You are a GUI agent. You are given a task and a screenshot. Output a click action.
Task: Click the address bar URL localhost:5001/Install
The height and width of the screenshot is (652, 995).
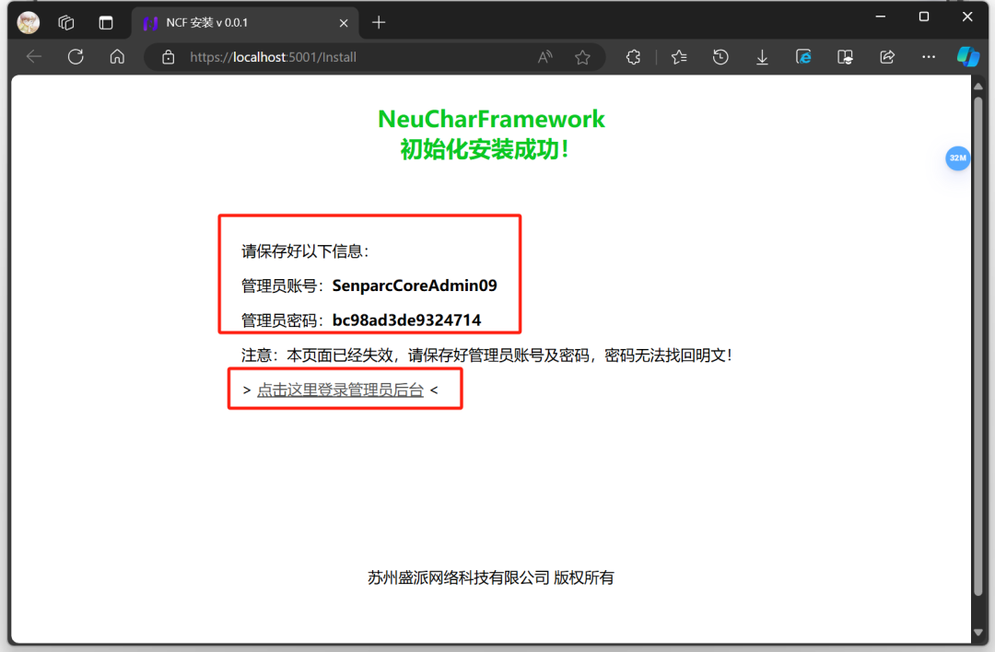(x=273, y=57)
